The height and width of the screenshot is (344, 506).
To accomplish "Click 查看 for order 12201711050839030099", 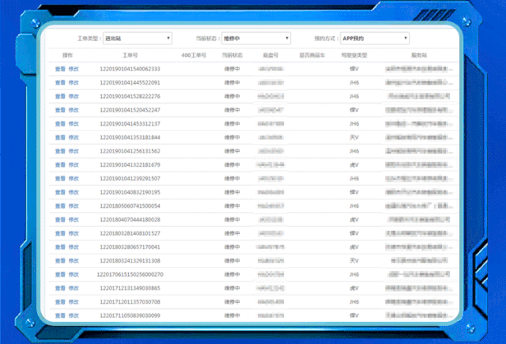I will [60, 316].
